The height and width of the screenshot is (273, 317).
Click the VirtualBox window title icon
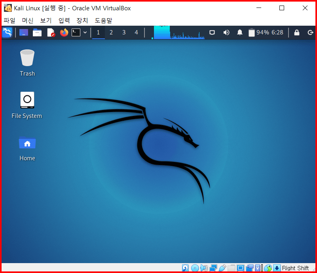(8, 8)
